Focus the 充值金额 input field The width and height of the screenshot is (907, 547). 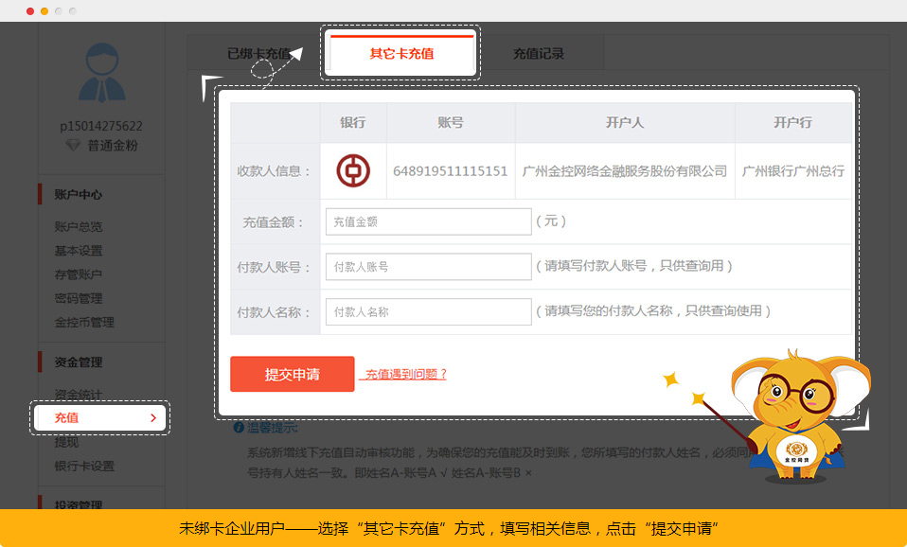[428, 221]
